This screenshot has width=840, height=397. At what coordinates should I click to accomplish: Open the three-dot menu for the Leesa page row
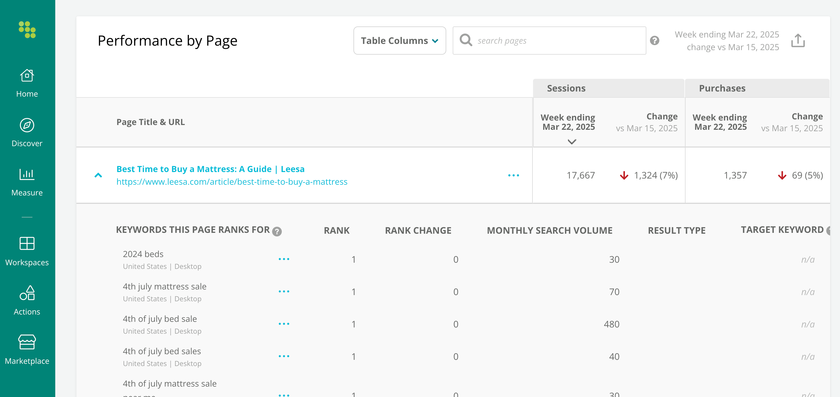(x=513, y=175)
